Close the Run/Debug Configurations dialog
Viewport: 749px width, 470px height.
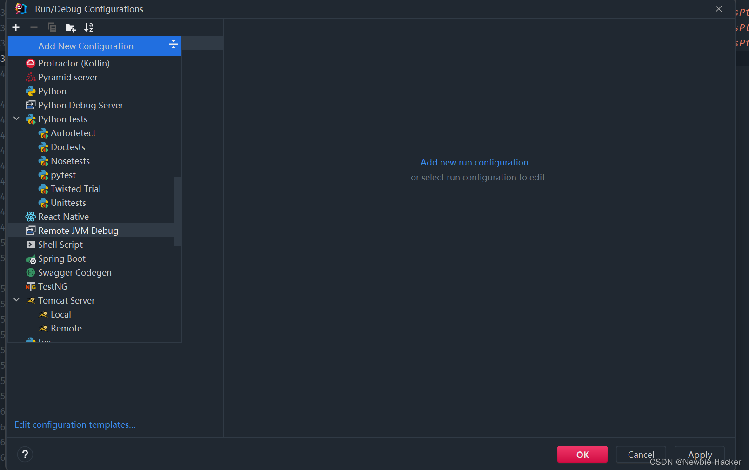click(719, 9)
